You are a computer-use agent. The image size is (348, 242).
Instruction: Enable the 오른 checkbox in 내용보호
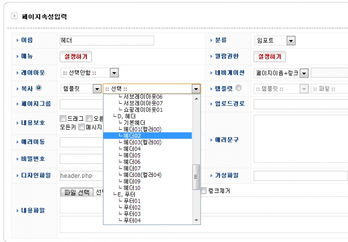[89, 119]
